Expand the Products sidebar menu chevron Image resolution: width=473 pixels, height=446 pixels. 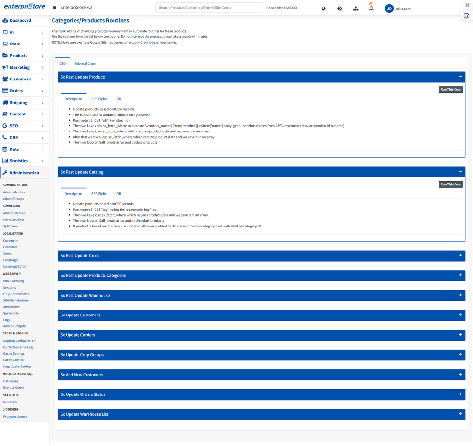coord(43,56)
